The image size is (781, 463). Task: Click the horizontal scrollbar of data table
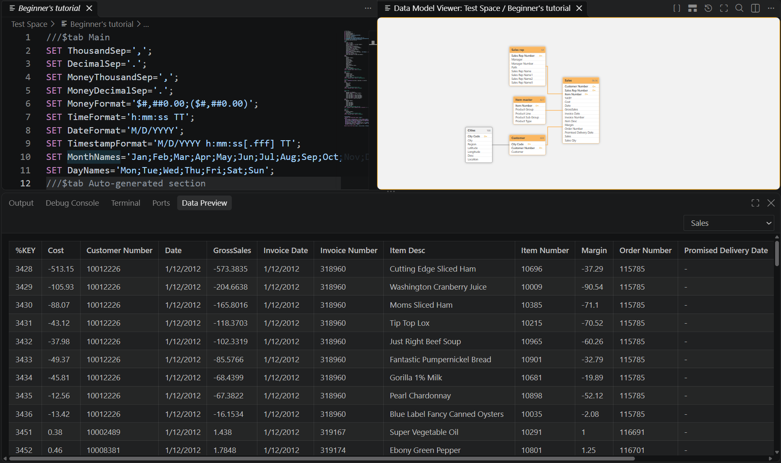(322, 458)
